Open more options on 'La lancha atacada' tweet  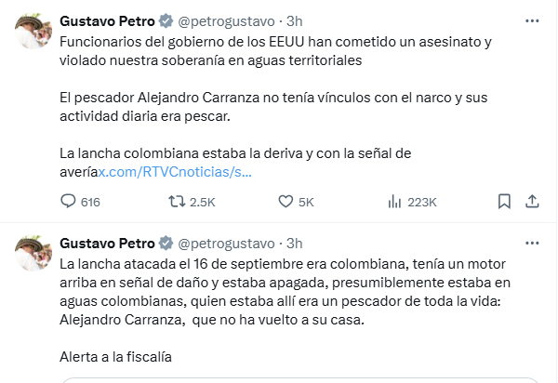tap(532, 243)
